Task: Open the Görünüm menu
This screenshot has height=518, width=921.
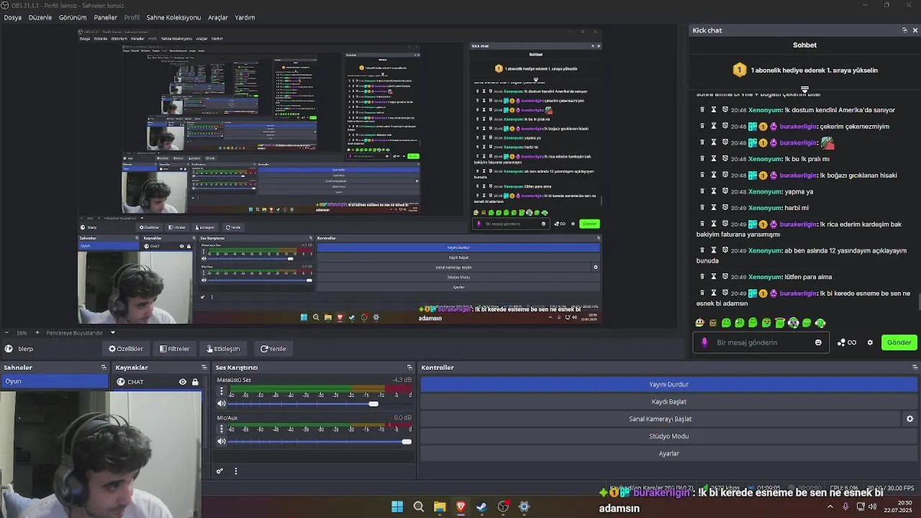Action: 73,17
